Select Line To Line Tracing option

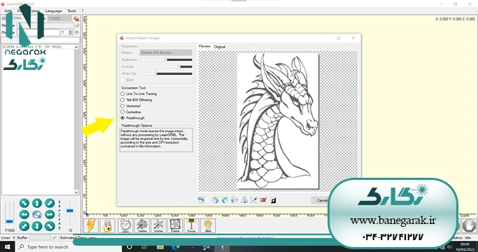139,94
